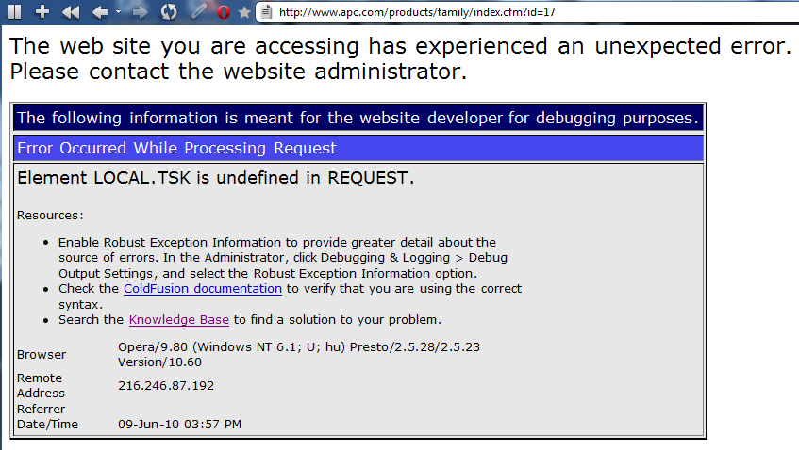Click the dark debugging information header bar
Viewport: 799px width, 450px height.
(359, 118)
